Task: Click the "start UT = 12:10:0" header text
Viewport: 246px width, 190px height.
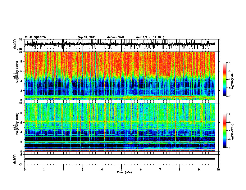Action: point(150,37)
